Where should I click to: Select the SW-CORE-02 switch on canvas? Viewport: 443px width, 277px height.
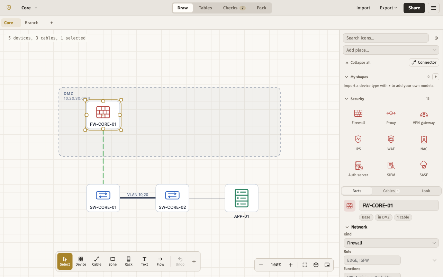[172, 198]
